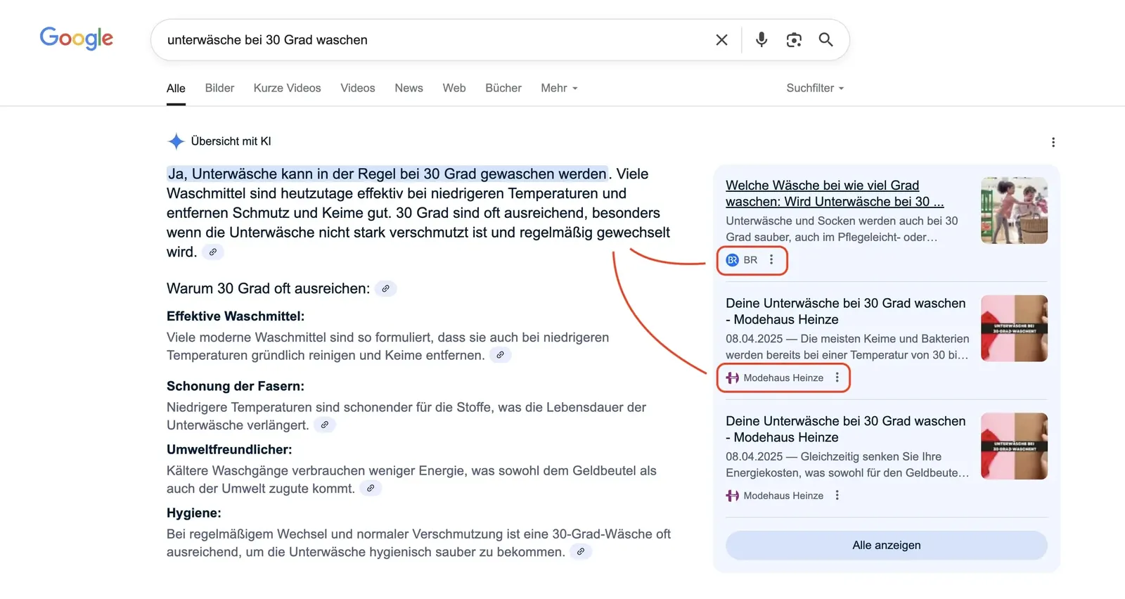Click the Google logo
1125x599 pixels.
76,39
